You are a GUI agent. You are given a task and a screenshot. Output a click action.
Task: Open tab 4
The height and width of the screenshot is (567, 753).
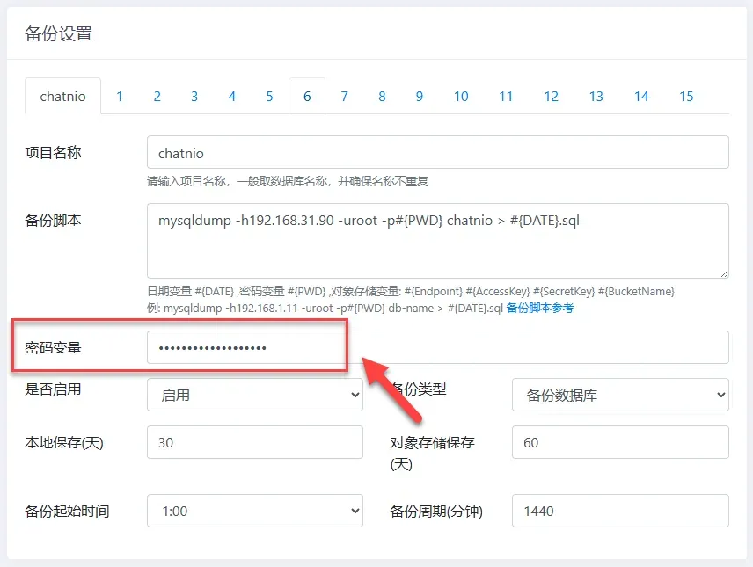(232, 96)
